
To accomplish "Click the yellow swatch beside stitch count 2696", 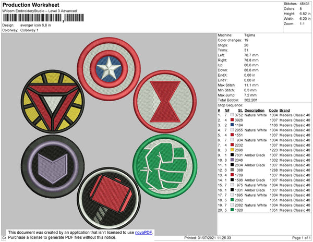I will tap(232, 150).
